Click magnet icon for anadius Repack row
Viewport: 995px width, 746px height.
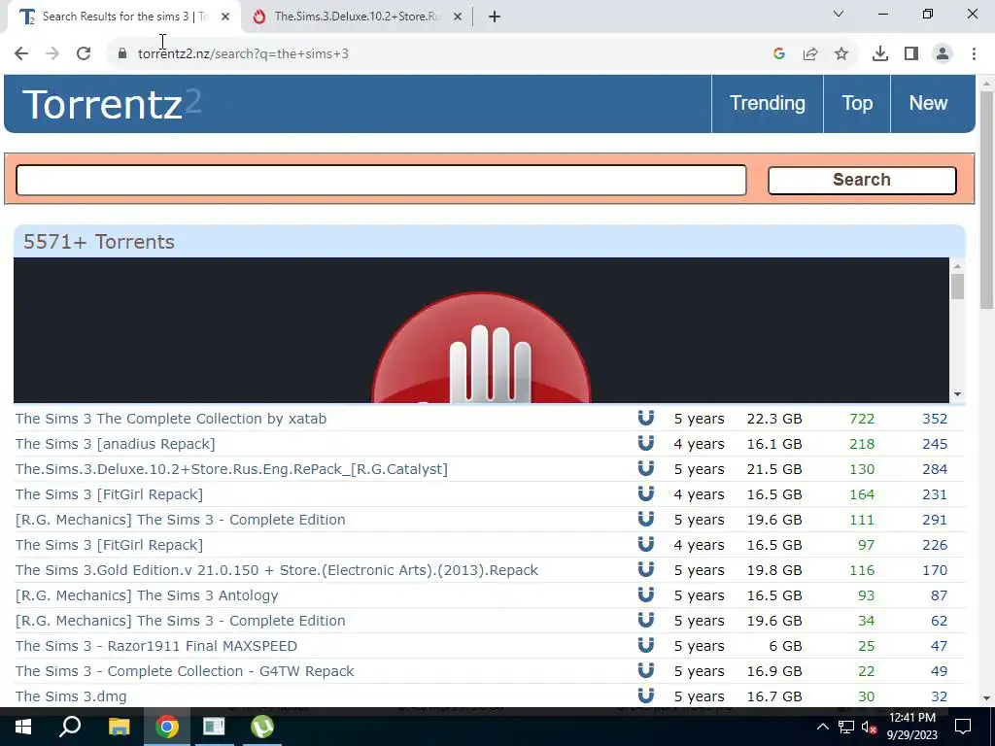click(645, 443)
